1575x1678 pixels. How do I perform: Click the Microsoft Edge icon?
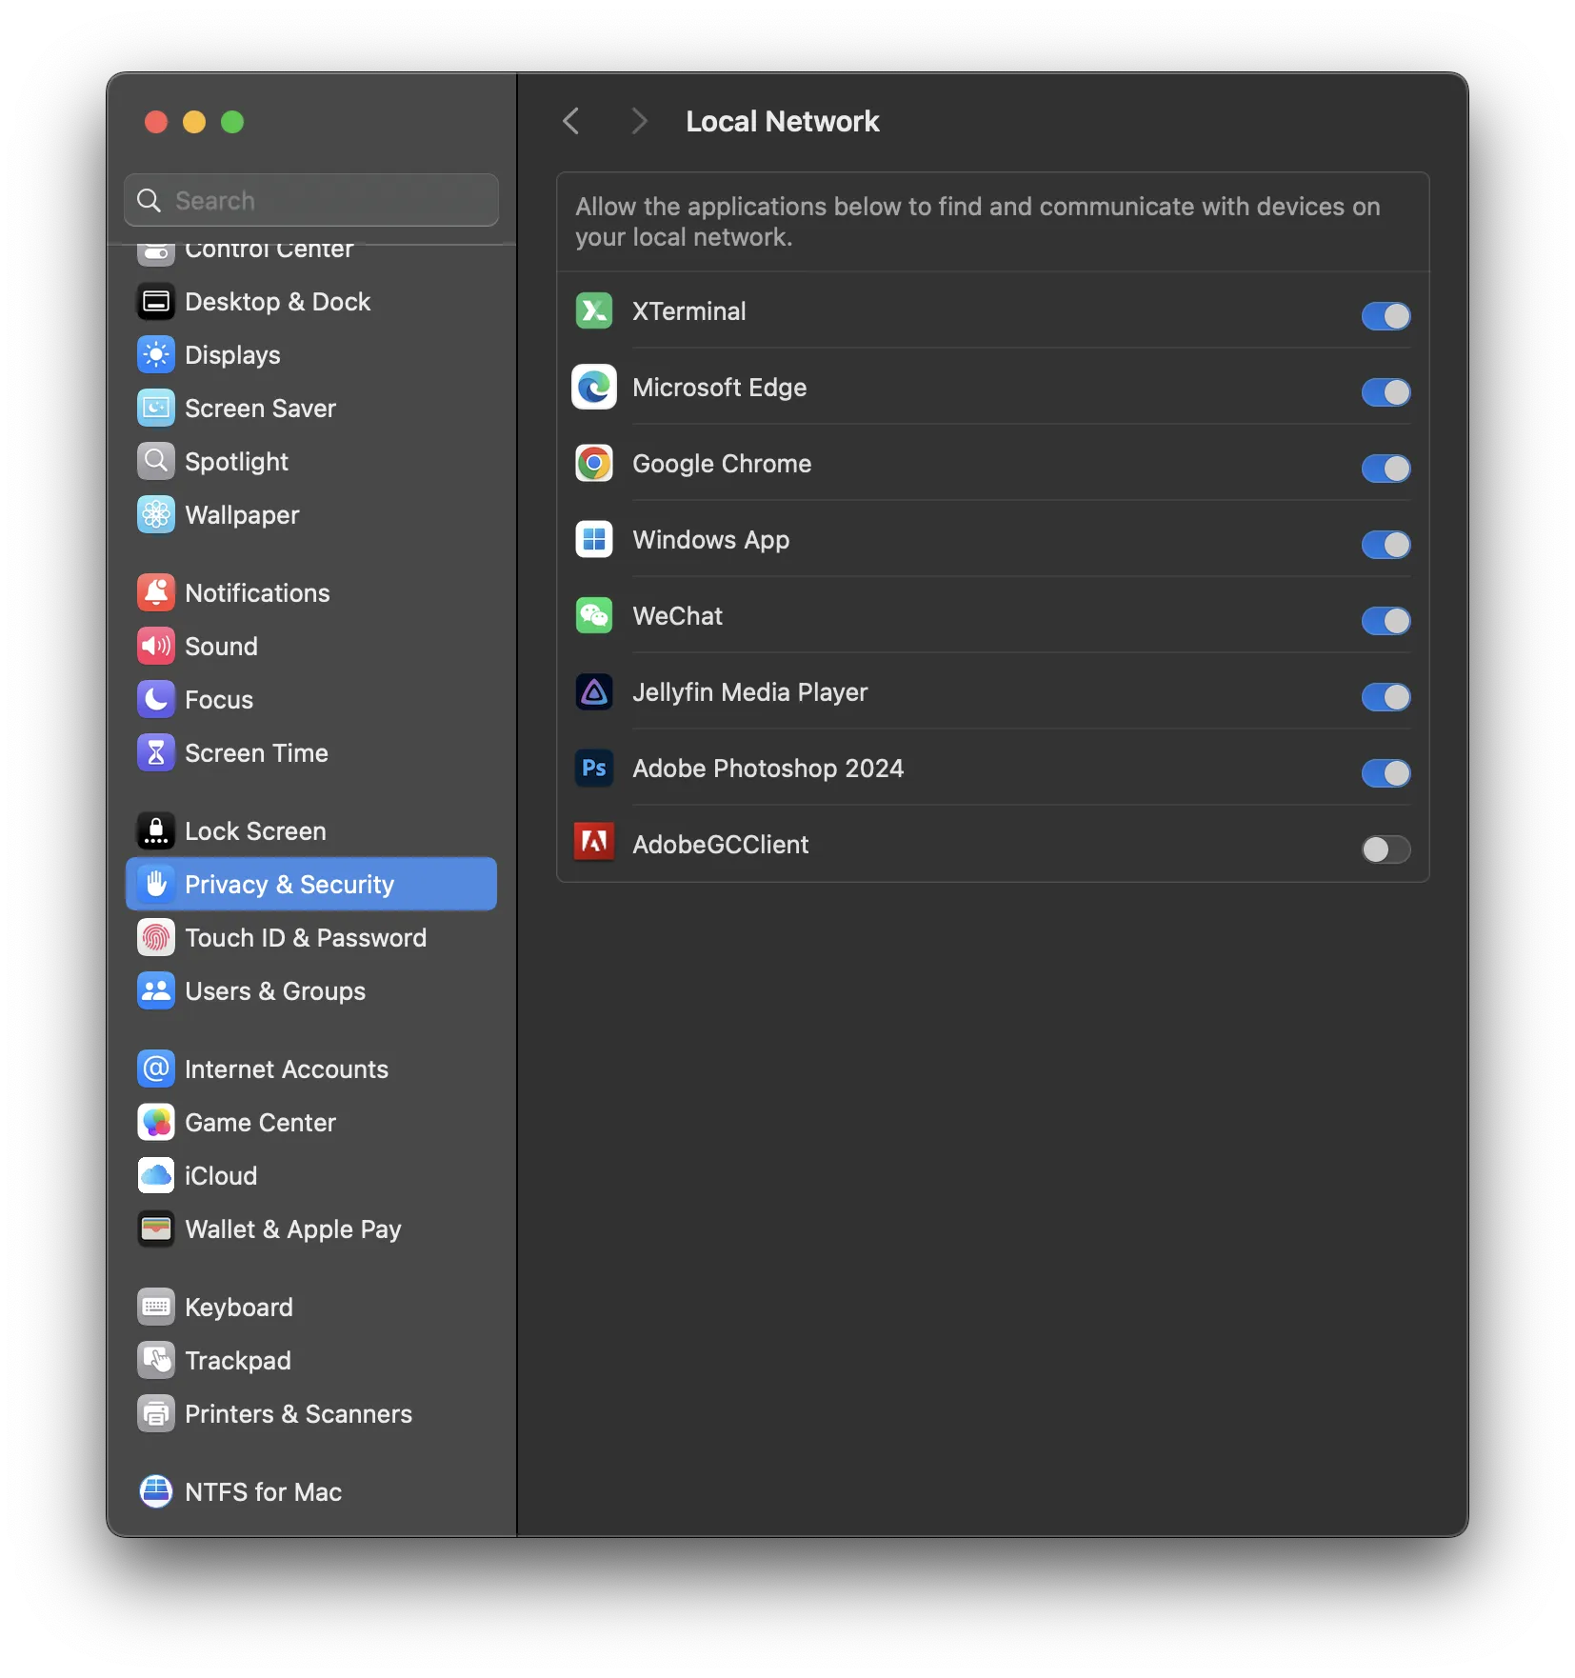click(593, 387)
